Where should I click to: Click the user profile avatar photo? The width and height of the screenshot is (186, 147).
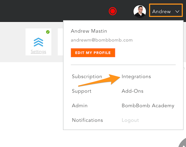click(139, 11)
